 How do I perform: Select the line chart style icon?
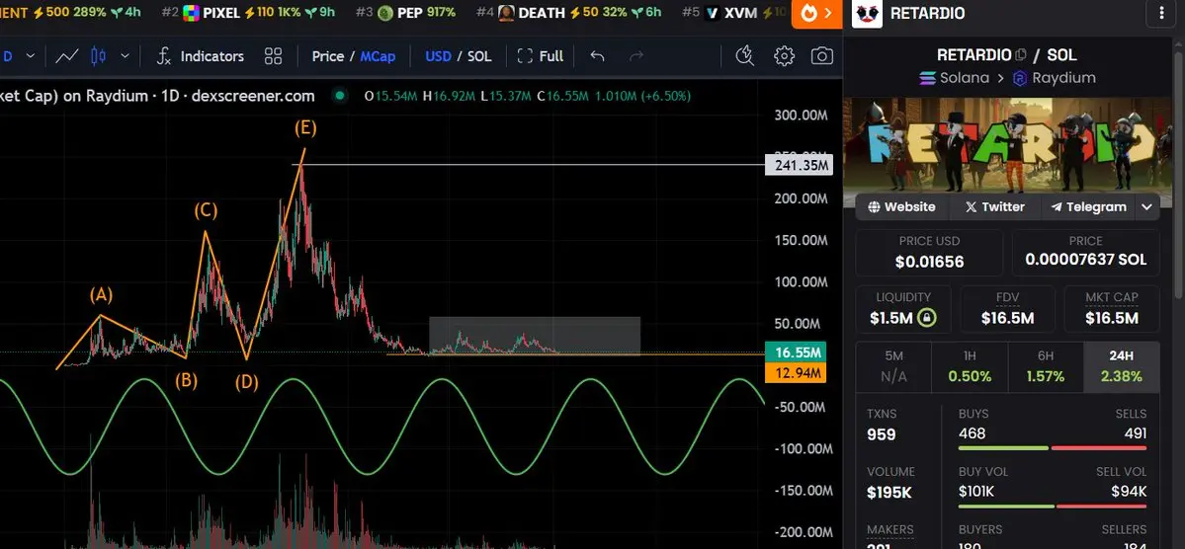click(x=67, y=56)
